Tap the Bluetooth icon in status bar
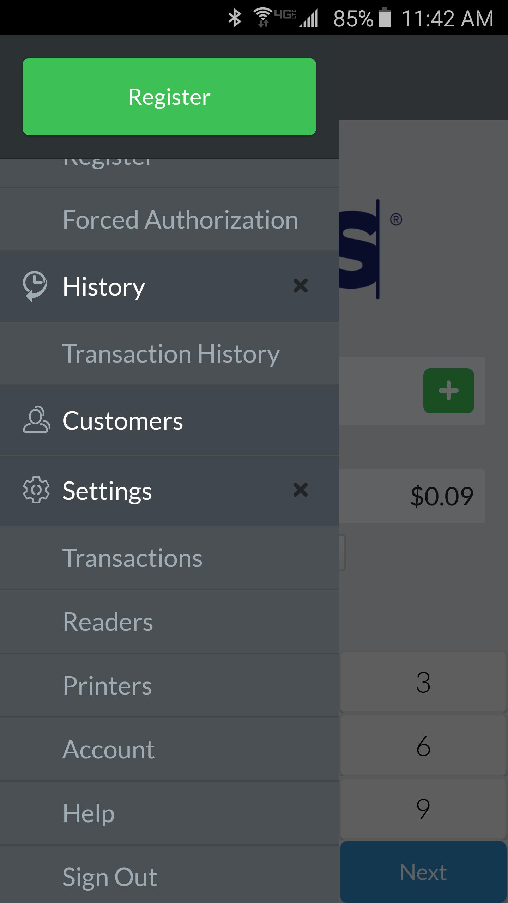 (235, 18)
